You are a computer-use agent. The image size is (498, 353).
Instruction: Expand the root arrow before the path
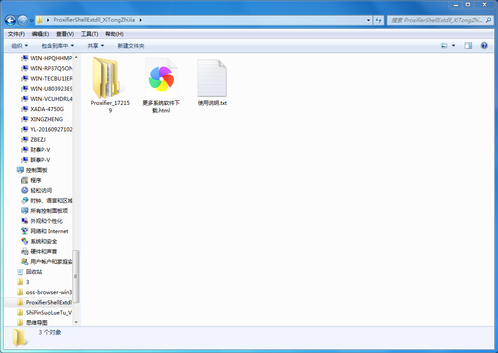[48, 20]
